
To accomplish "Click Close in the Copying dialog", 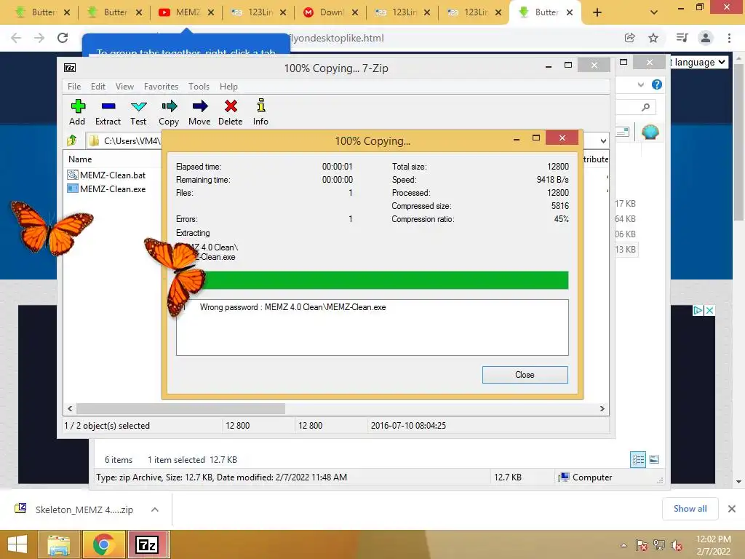I will (525, 375).
